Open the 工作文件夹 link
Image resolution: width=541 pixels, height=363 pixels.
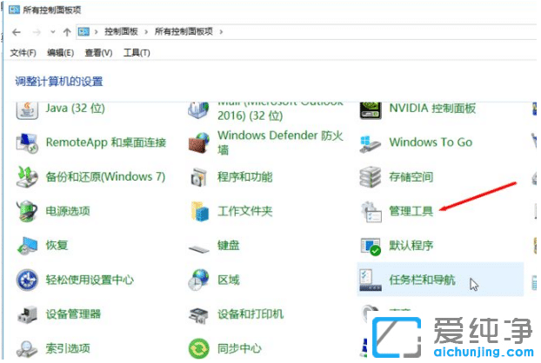(245, 211)
